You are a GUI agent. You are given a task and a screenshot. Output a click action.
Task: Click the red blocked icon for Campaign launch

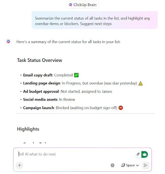point(121,108)
